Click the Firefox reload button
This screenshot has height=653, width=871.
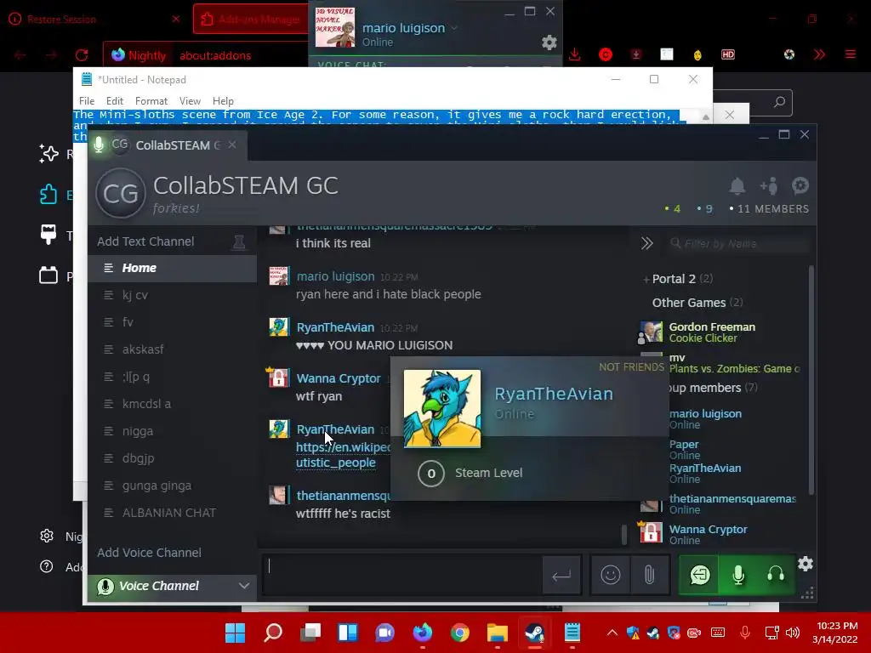(82, 55)
